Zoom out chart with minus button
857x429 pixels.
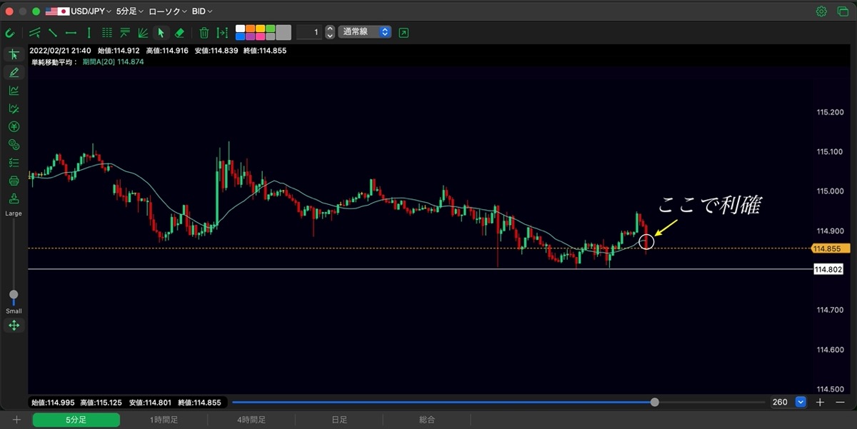(840, 403)
